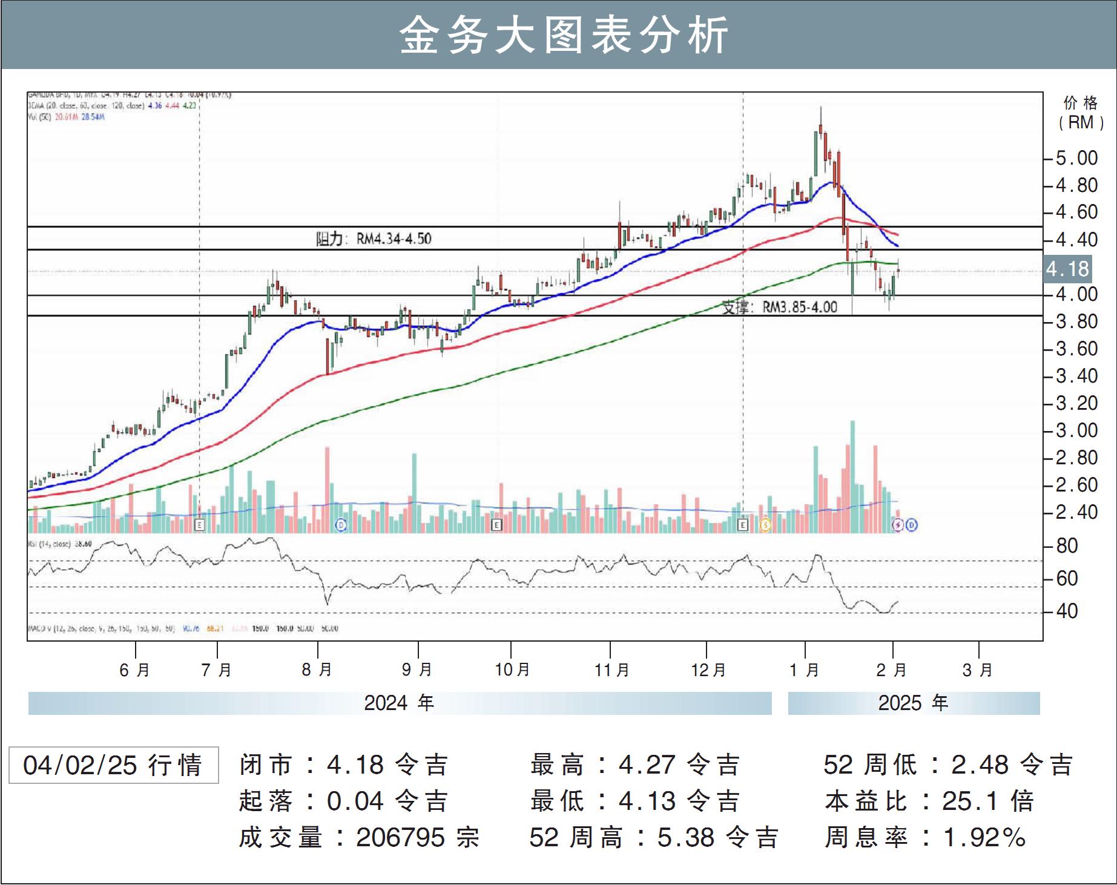Screen dimensions: 1117x885
Task: Click the 10月 month axis label
Action: [x=512, y=670]
